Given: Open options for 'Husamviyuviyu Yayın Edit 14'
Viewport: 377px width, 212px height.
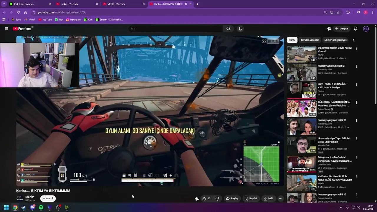Looking at the screenshot, I should point(356,139).
